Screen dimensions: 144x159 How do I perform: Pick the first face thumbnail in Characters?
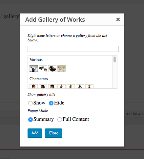coord(33,86)
